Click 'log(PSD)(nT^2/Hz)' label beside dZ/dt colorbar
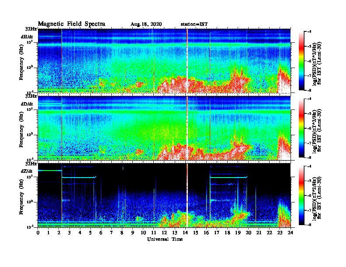346x267 pixels. pos(315,198)
